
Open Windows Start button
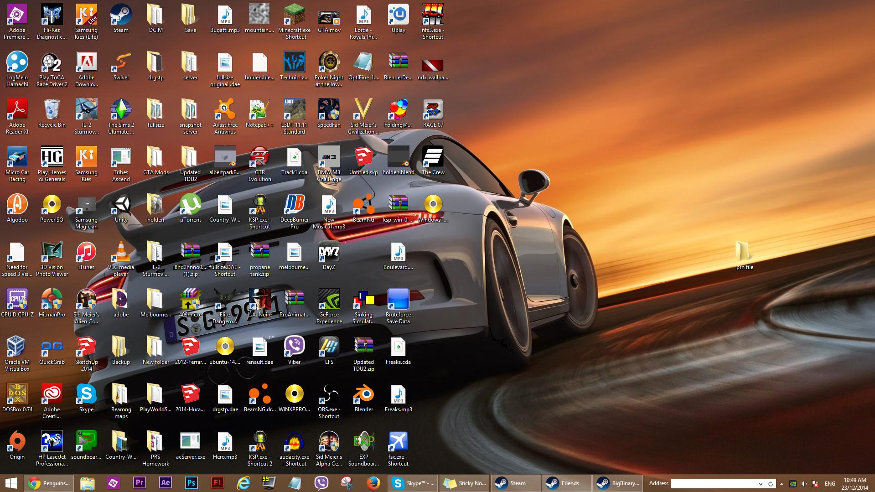coord(11,483)
